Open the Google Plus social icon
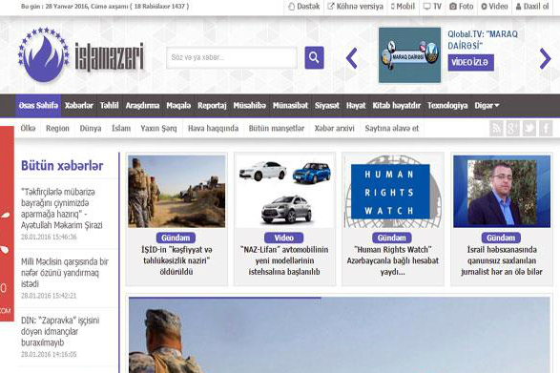 pos(513,128)
